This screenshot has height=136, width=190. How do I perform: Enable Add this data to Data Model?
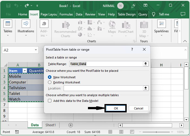coord(50,101)
